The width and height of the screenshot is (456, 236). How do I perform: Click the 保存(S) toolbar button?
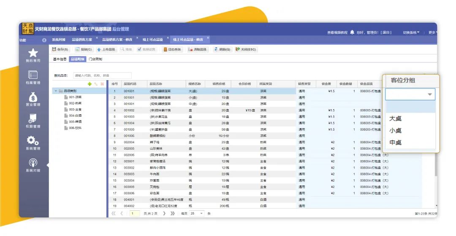[x=60, y=49]
